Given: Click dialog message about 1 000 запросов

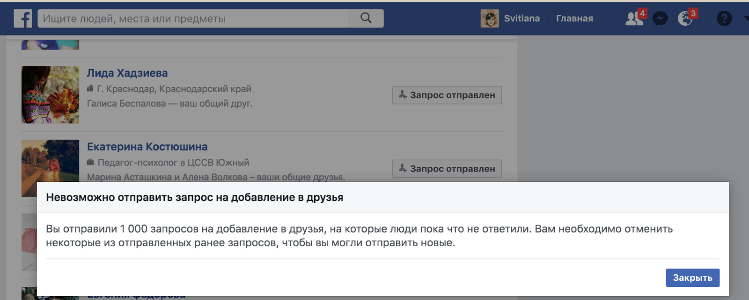Looking at the screenshot, I should pyautogui.click(x=359, y=236).
